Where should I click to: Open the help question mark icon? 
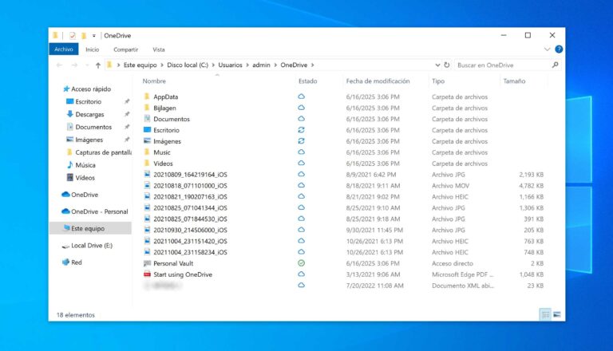coord(559,49)
